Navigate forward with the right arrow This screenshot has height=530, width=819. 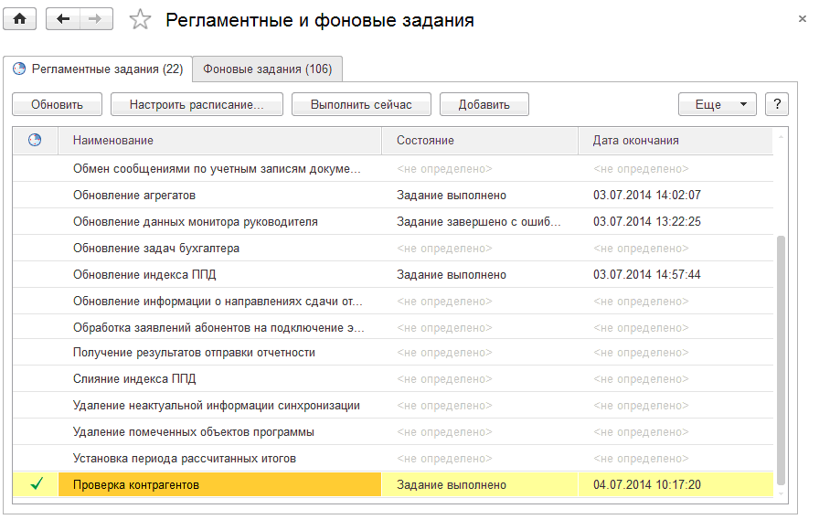tap(96, 19)
